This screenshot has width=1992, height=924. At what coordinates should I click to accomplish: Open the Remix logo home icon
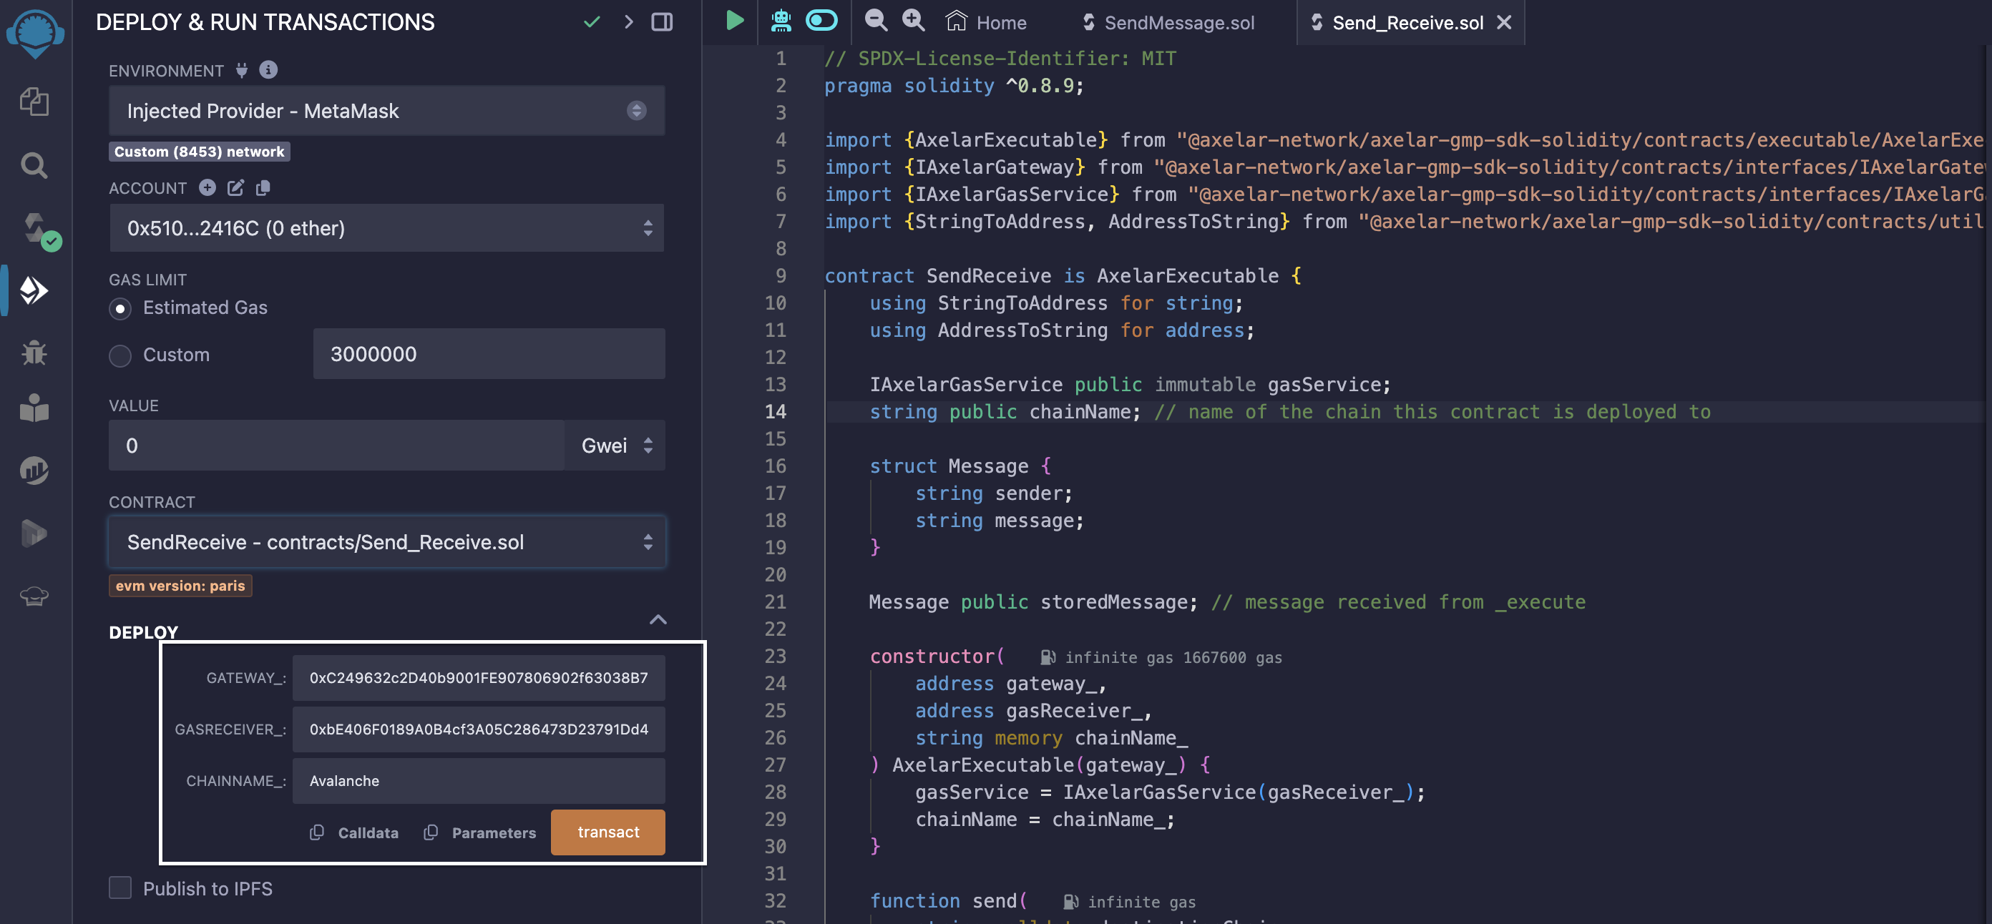point(35,33)
